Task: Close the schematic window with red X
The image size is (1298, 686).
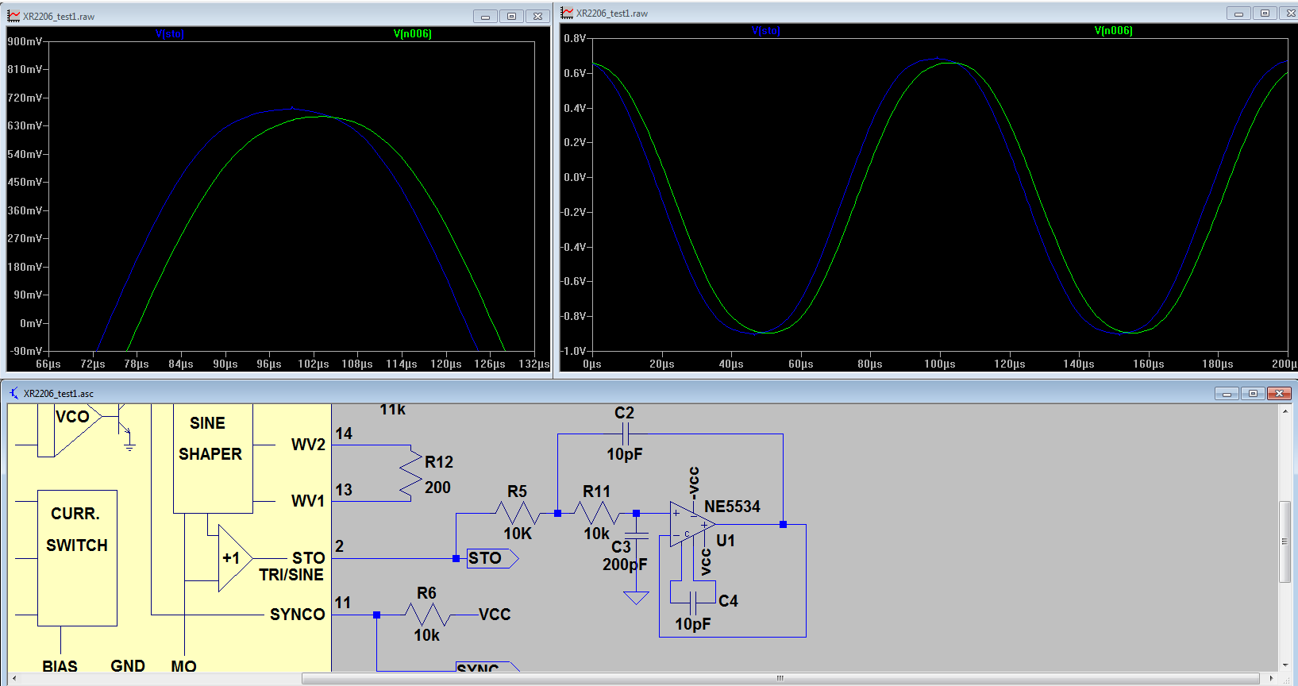Action: click(x=1279, y=393)
